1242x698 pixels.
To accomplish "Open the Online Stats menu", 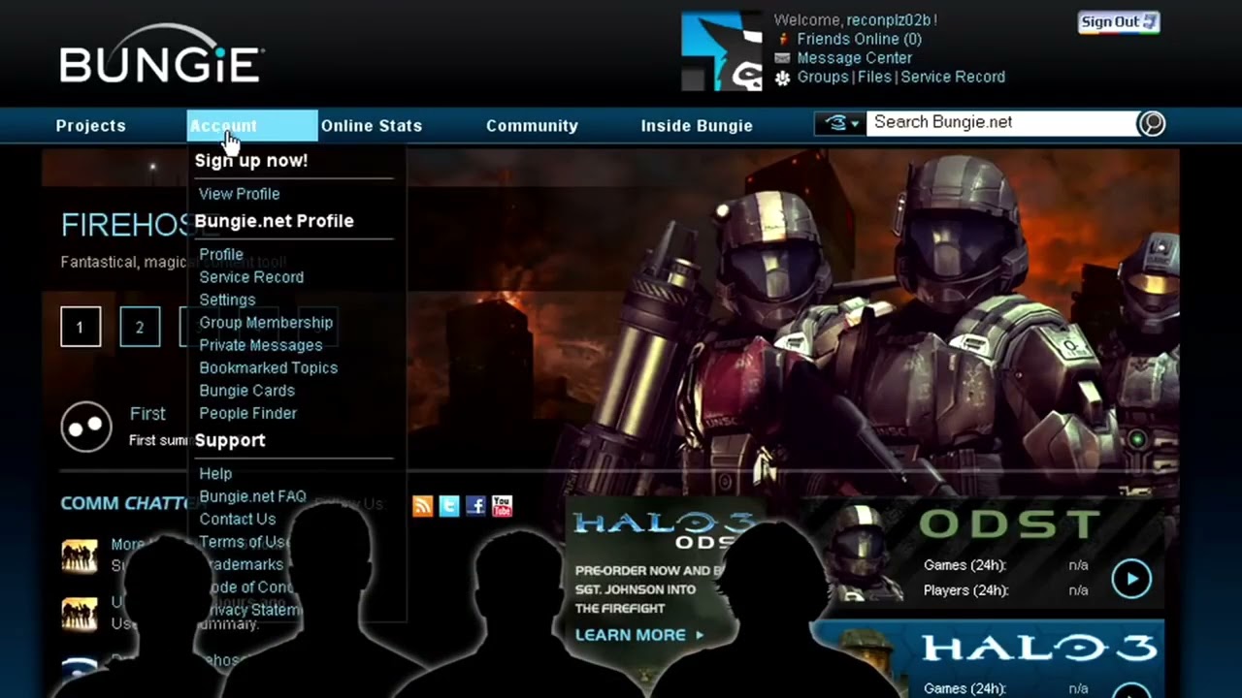I will (x=372, y=126).
